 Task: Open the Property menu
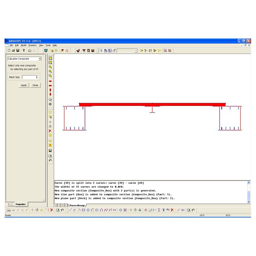pos(32,45)
